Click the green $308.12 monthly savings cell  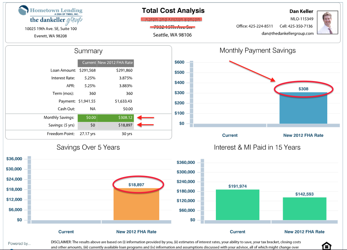(x=115, y=118)
